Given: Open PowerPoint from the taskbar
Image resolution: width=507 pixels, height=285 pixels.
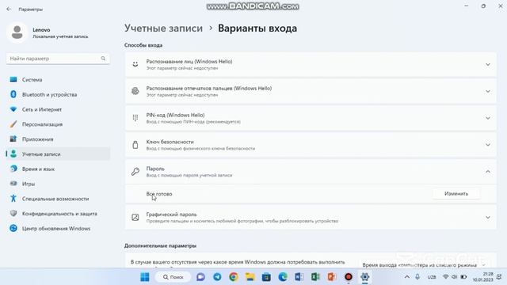Looking at the screenshot, I should [332, 277].
